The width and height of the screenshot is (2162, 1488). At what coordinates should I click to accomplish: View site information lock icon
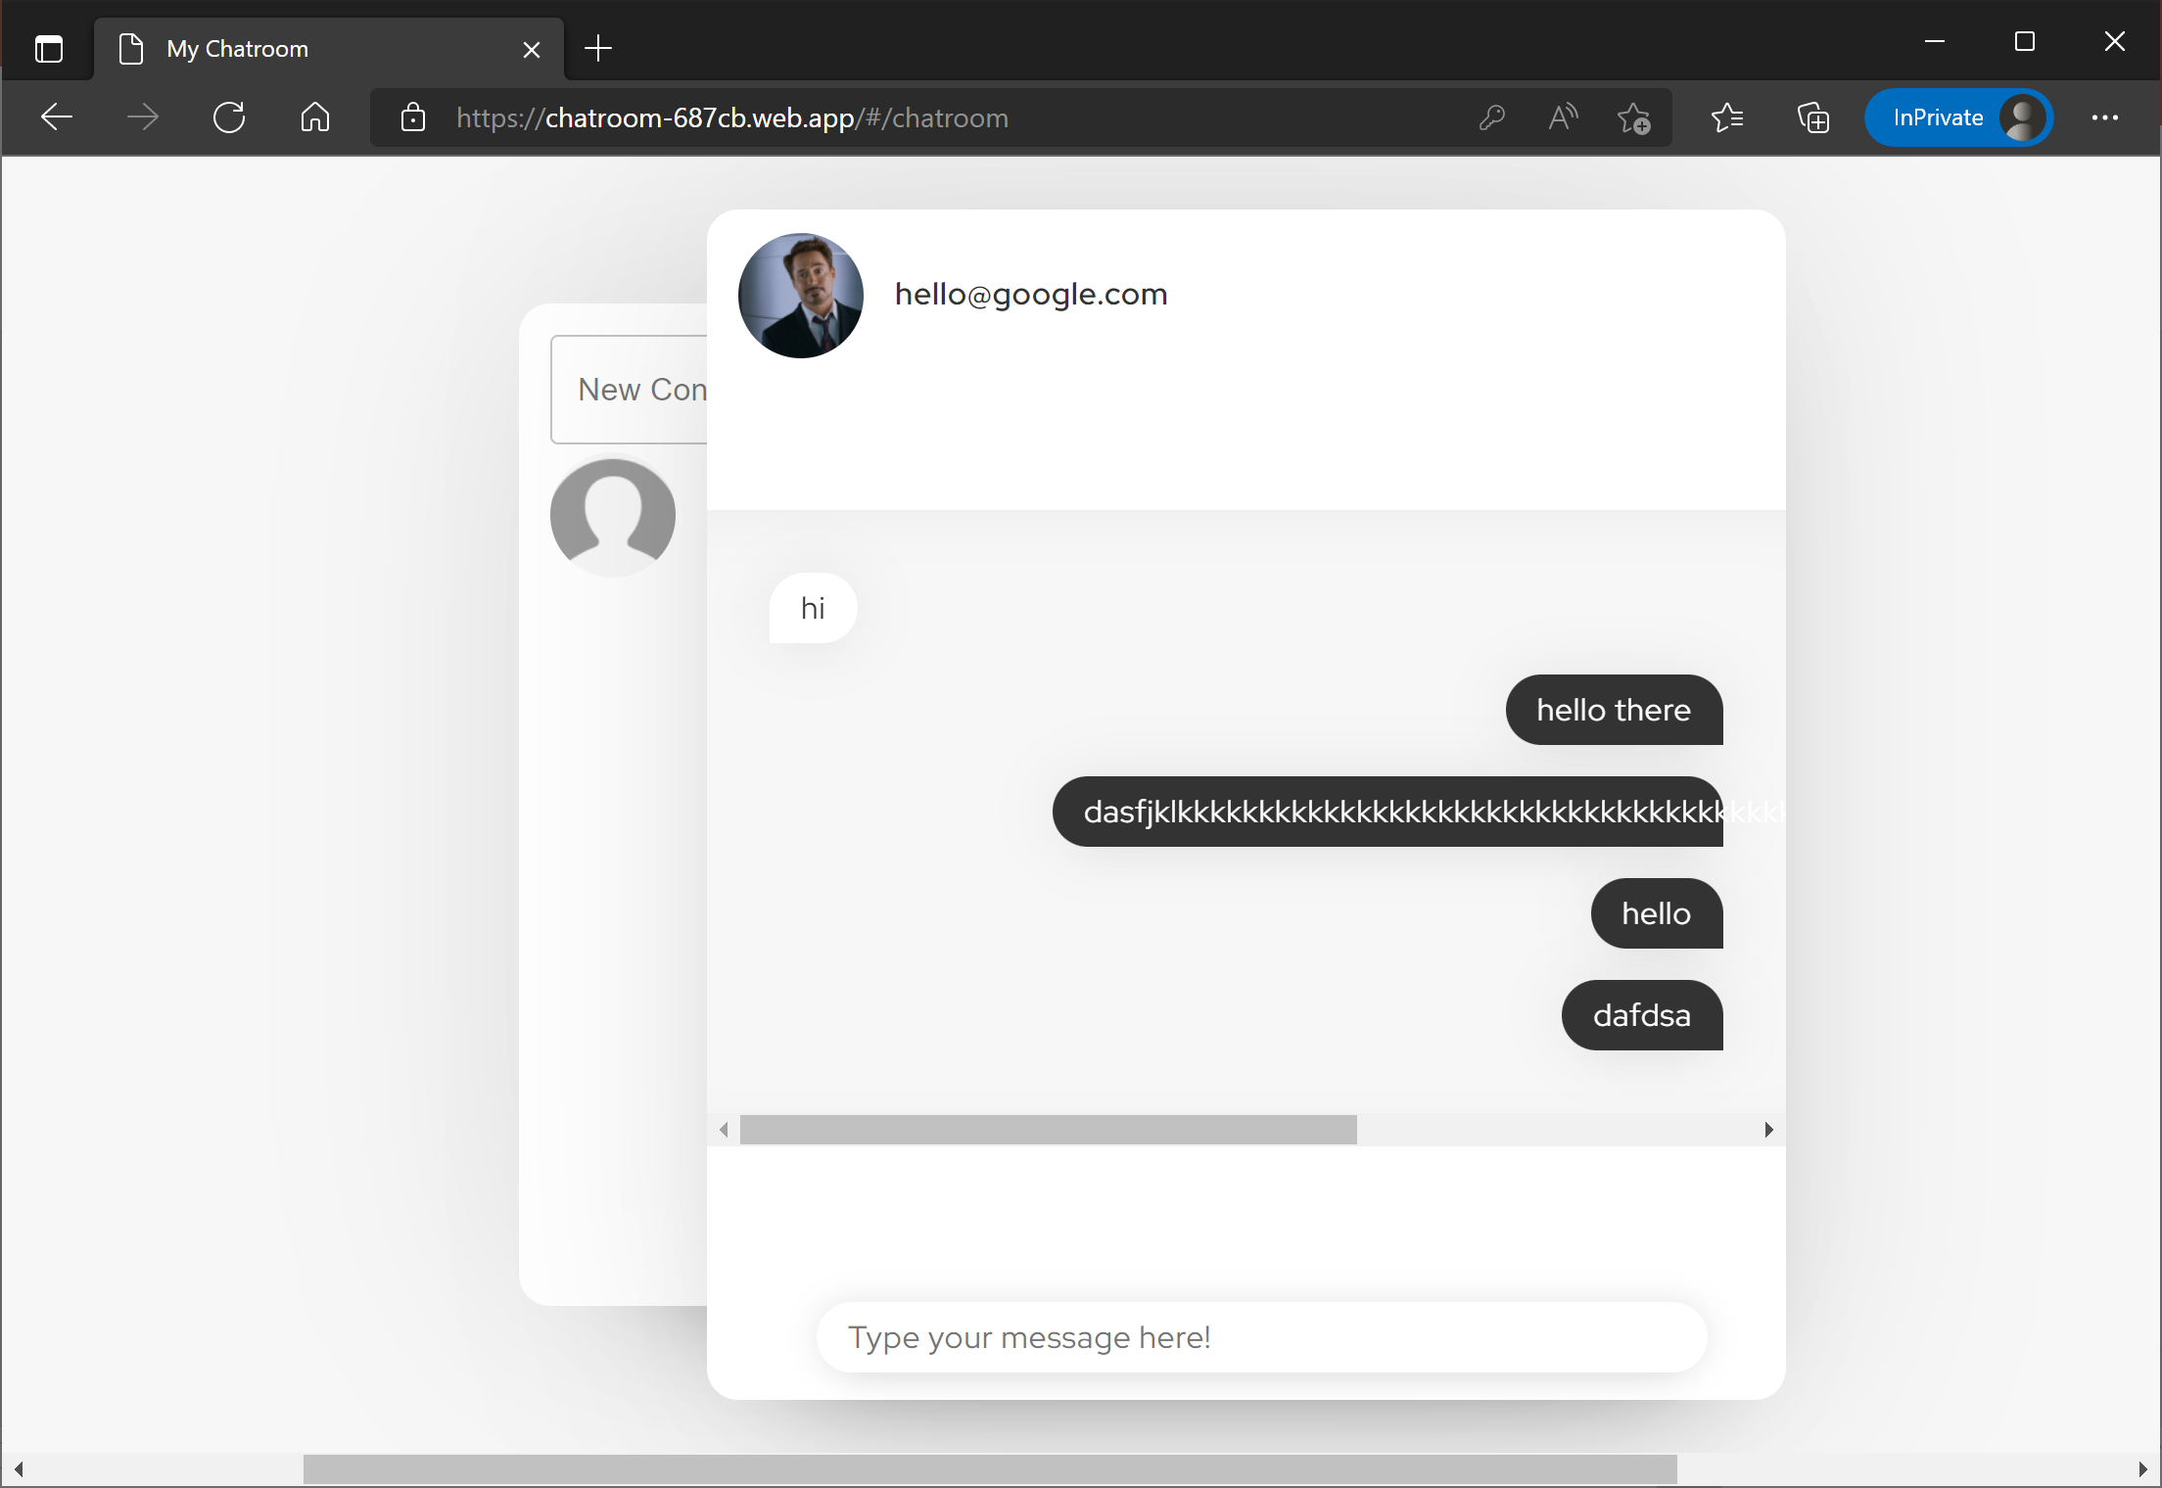[413, 117]
